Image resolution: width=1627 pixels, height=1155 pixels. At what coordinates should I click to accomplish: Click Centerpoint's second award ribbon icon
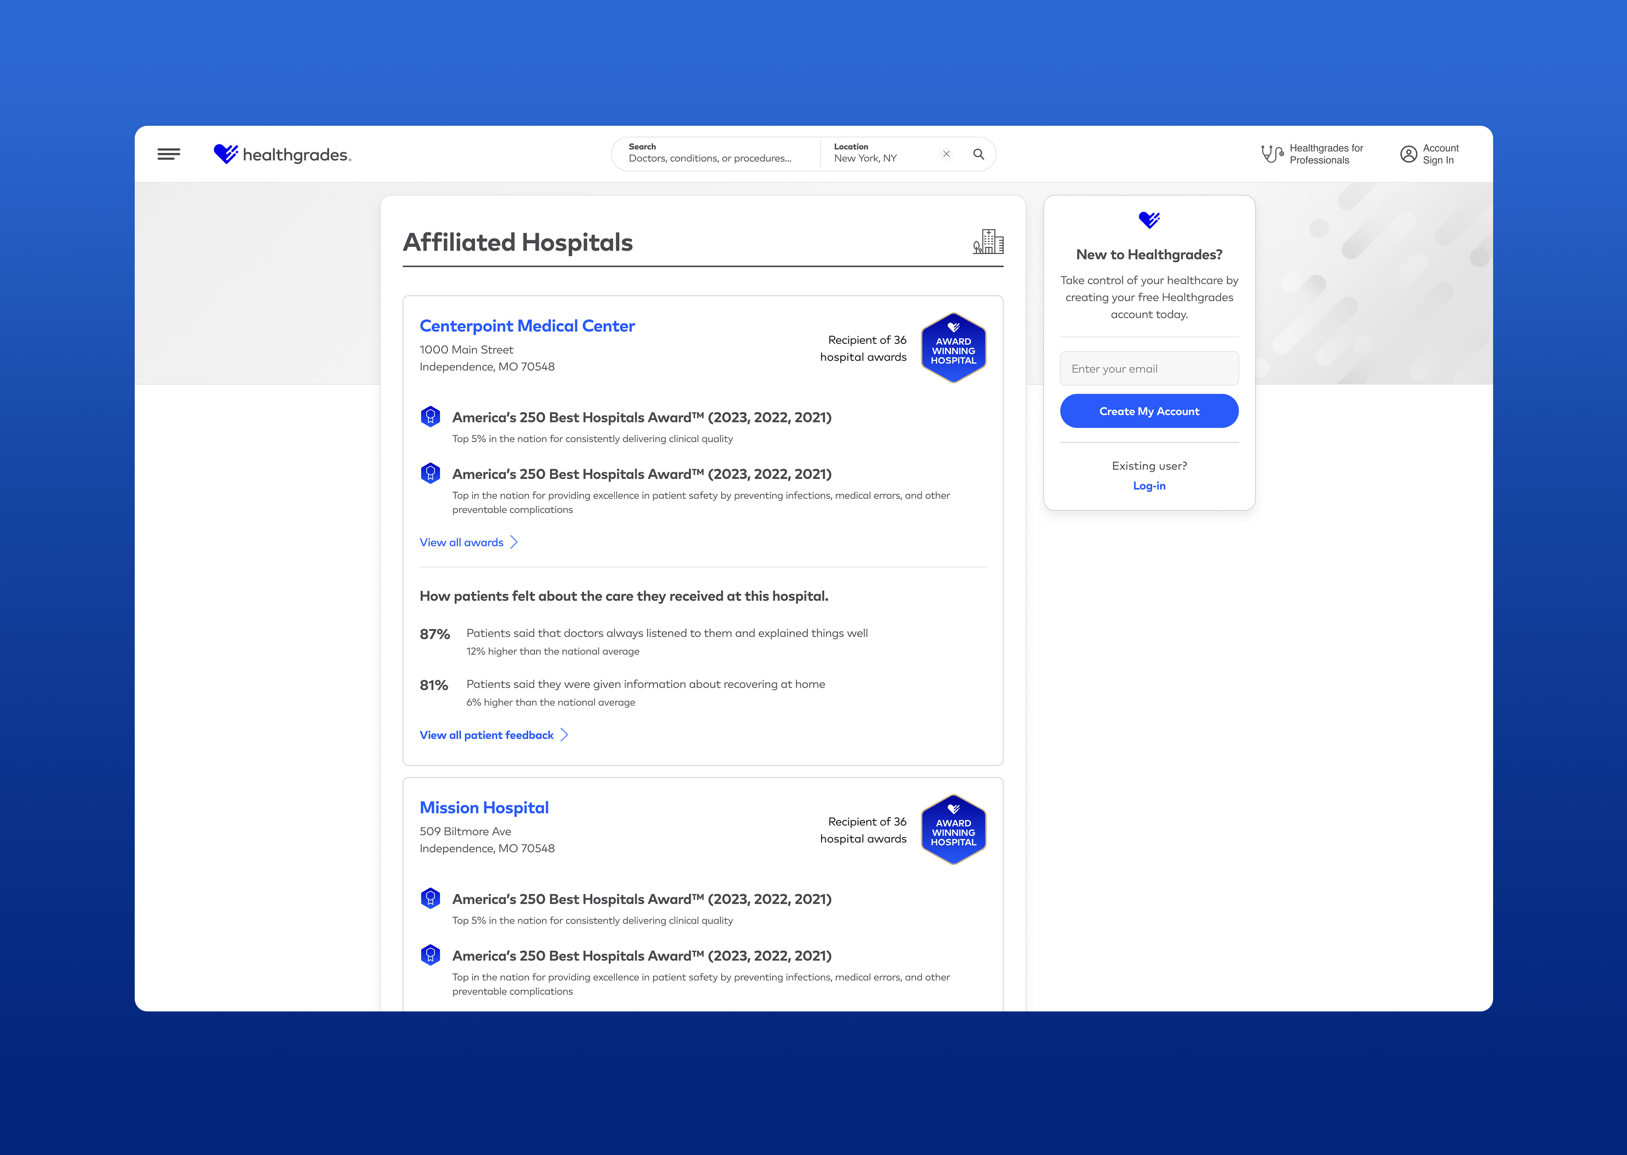pos(430,473)
